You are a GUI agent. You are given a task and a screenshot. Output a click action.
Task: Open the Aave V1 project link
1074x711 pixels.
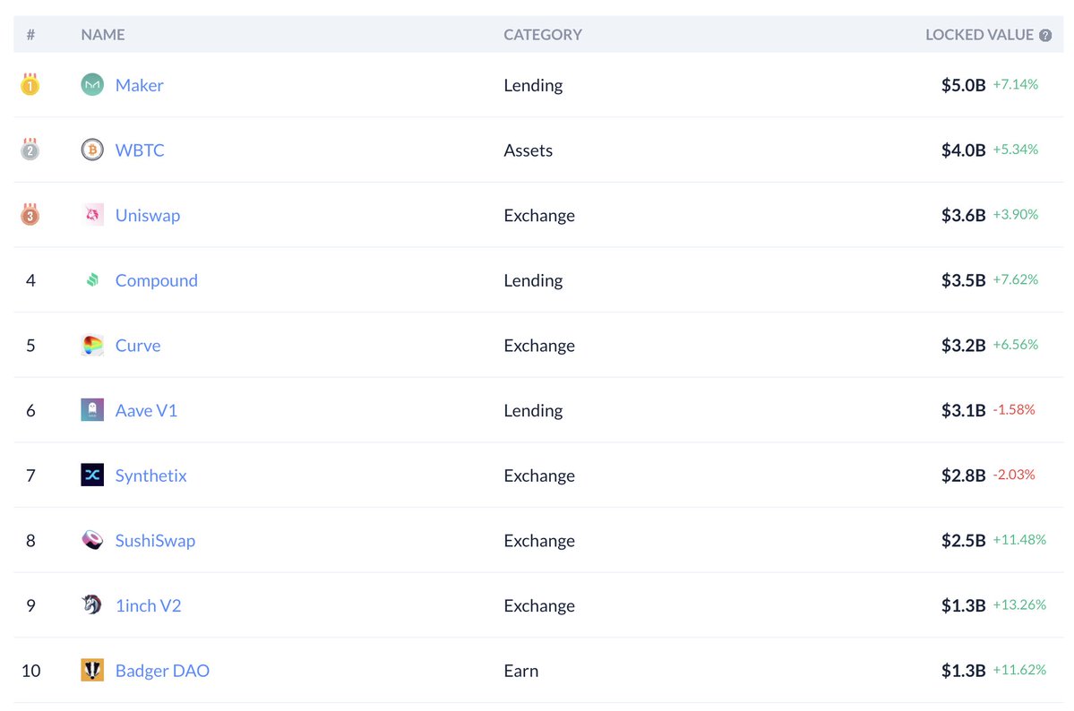point(146,410)
